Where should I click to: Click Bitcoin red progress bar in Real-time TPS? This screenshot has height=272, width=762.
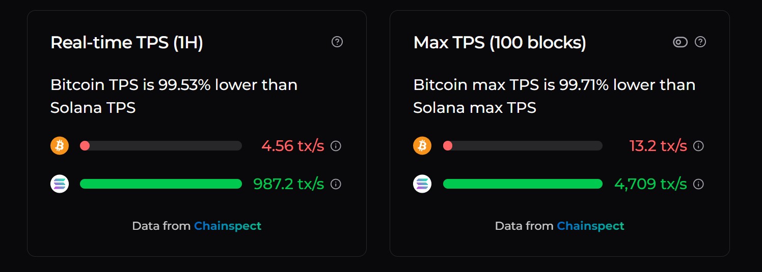point(161,146)
